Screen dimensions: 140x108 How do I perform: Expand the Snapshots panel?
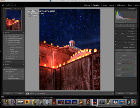click(x=4, y=61)
